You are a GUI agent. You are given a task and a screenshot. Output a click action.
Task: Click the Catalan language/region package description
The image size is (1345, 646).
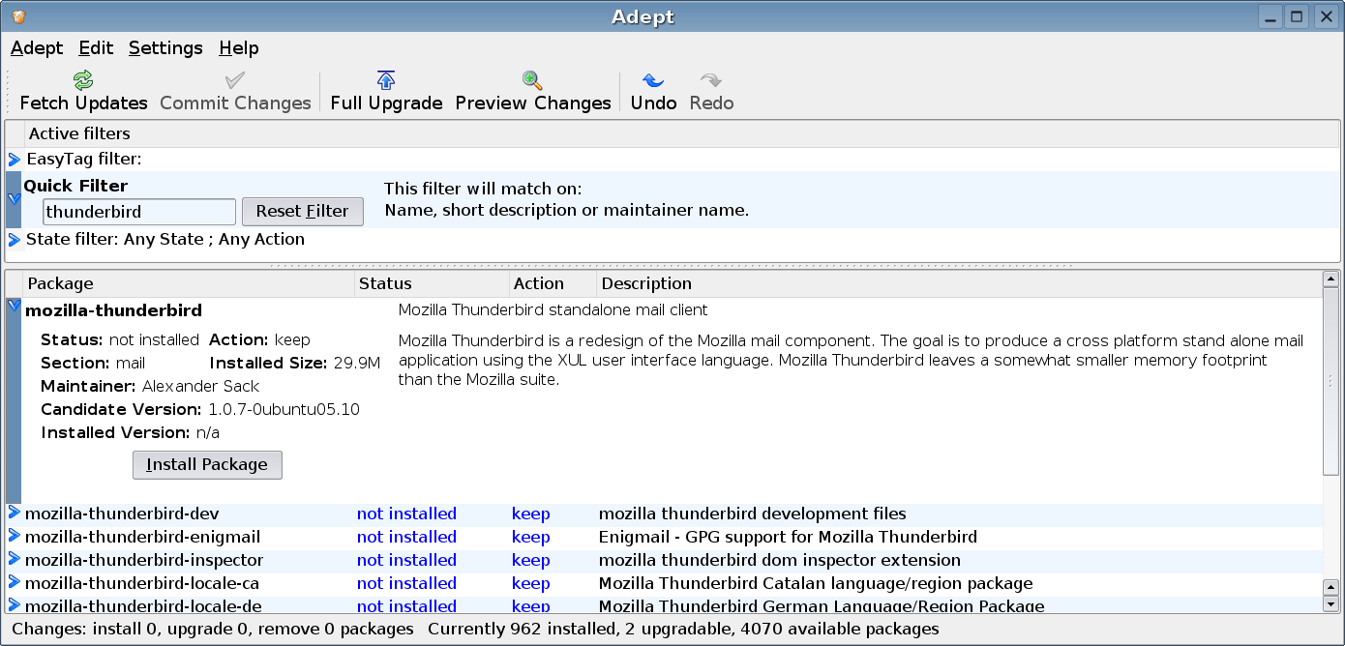click(816, 583)
